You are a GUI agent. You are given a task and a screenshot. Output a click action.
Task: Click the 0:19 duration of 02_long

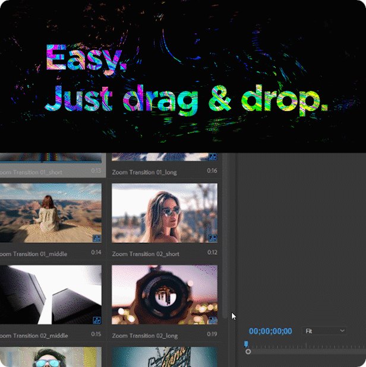point(213,336)
